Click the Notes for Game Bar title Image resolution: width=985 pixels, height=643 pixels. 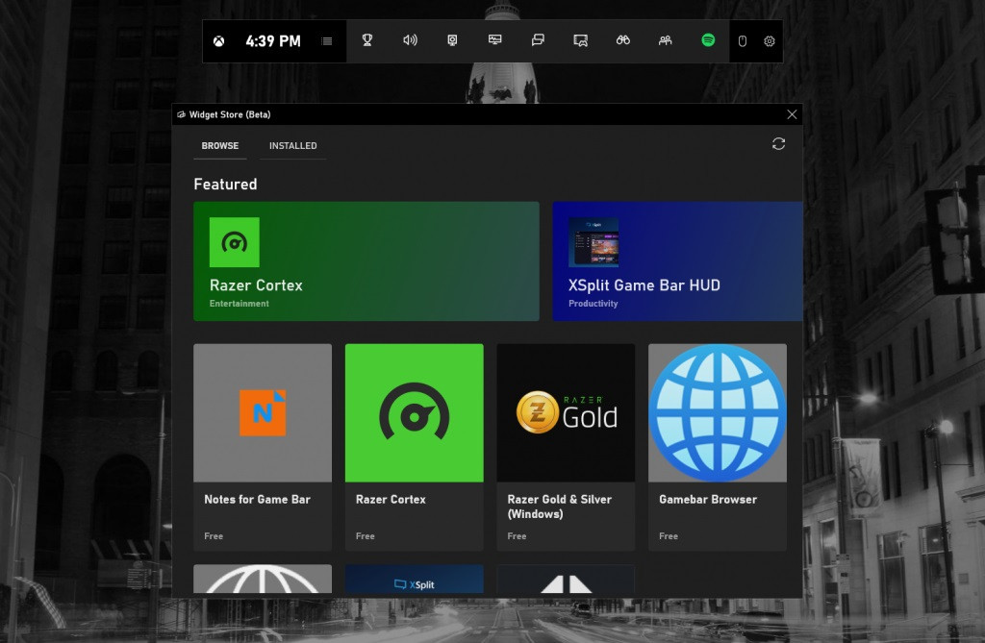pos(257,499)
